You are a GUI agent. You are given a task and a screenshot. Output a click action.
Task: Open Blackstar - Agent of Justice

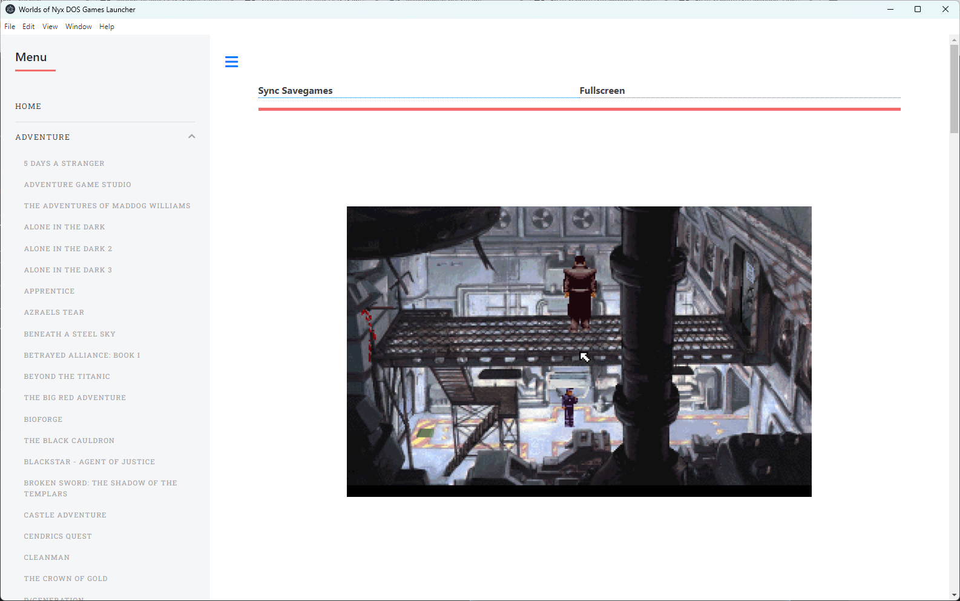pos(90,462)
